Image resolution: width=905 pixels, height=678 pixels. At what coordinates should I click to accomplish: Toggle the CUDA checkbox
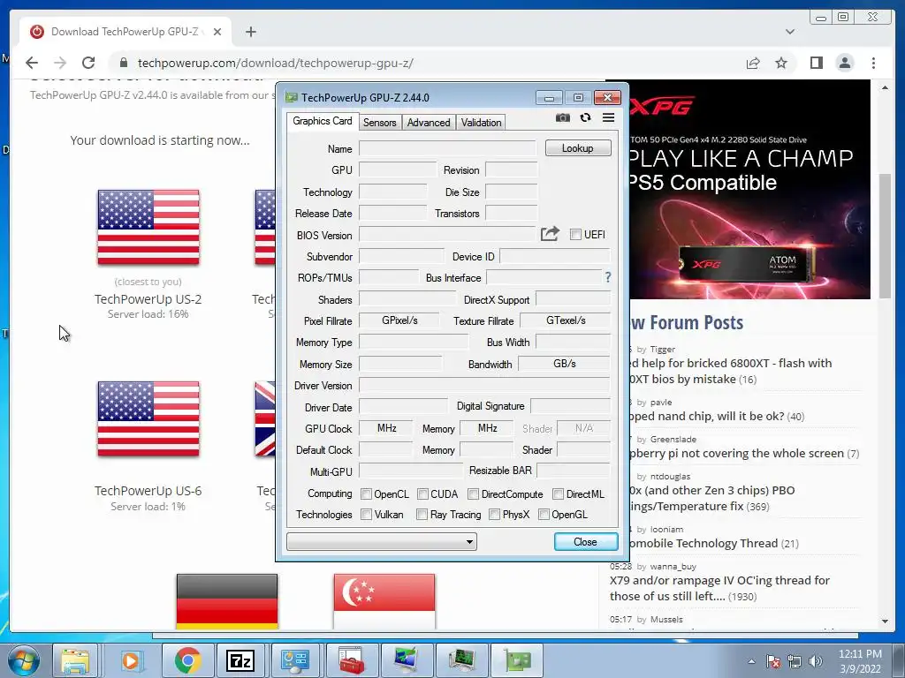[x=422, y=494]
